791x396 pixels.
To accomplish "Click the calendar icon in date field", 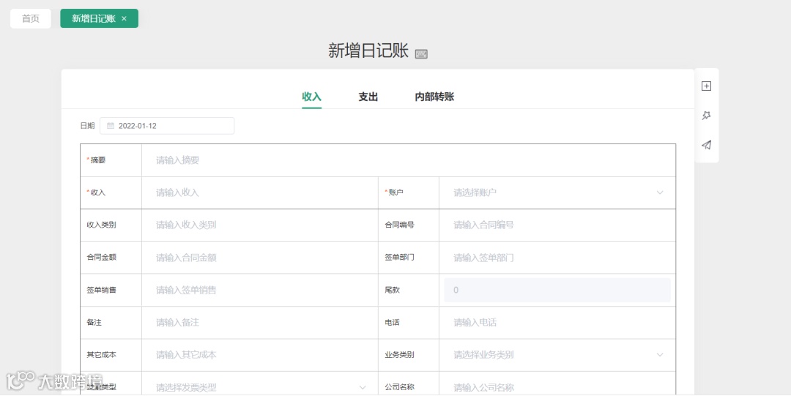I will 111,126.
